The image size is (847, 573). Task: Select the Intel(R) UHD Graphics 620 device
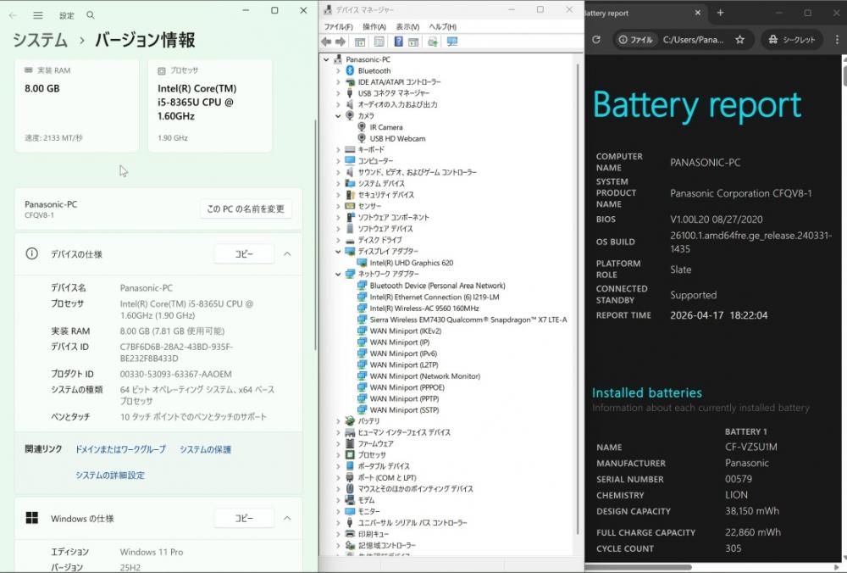click(x=411, y=263)
